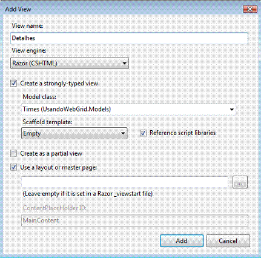The height and width of the screenshot is (258, 261).
Task: Click the 'Reference script libraries' label text
Action: pos(182,133)
